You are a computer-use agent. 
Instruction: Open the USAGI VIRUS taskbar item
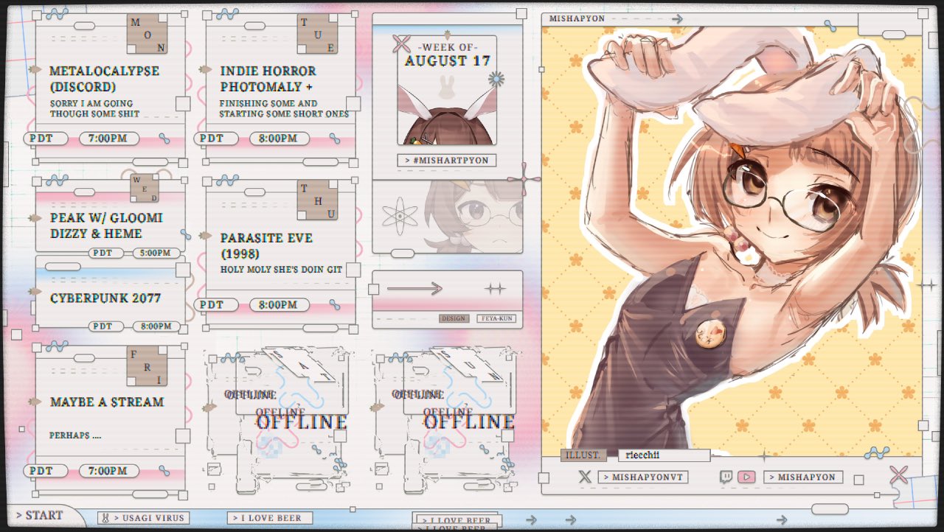(143, 518)
